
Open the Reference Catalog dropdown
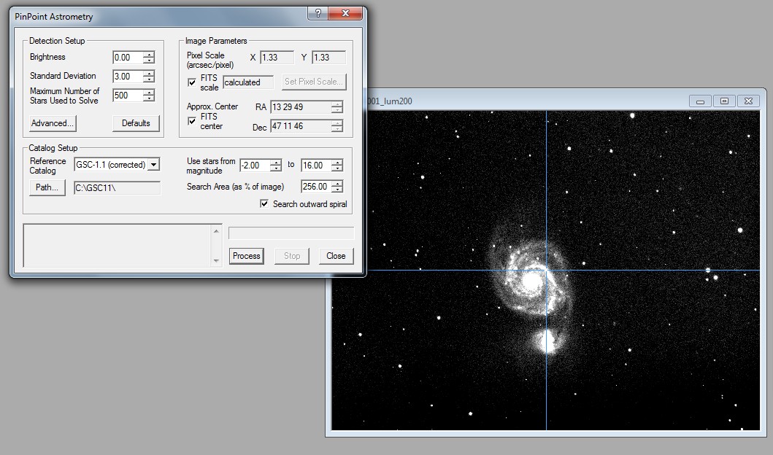[153, 165]
